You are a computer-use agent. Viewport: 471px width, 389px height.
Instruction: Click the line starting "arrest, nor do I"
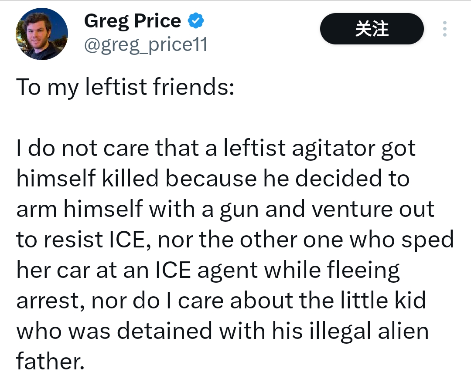click(221, 301)
